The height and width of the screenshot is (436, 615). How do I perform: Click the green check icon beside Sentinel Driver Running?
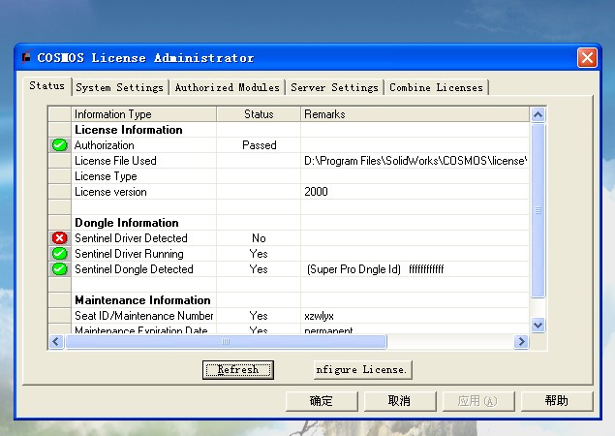point(59,254)
